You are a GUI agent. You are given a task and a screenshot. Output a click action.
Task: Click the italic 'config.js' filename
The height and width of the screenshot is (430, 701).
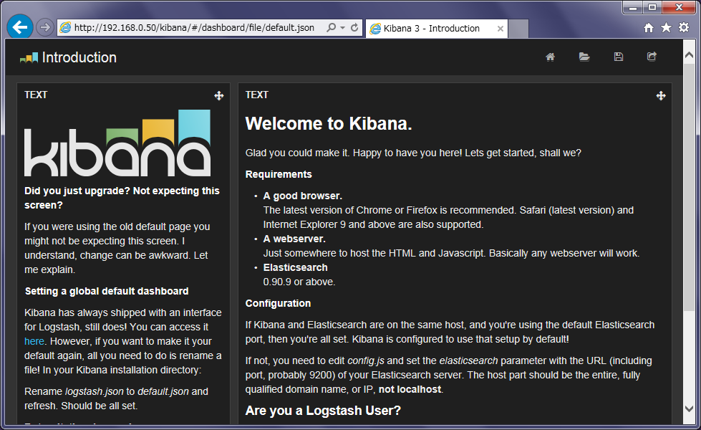(366, 360)
